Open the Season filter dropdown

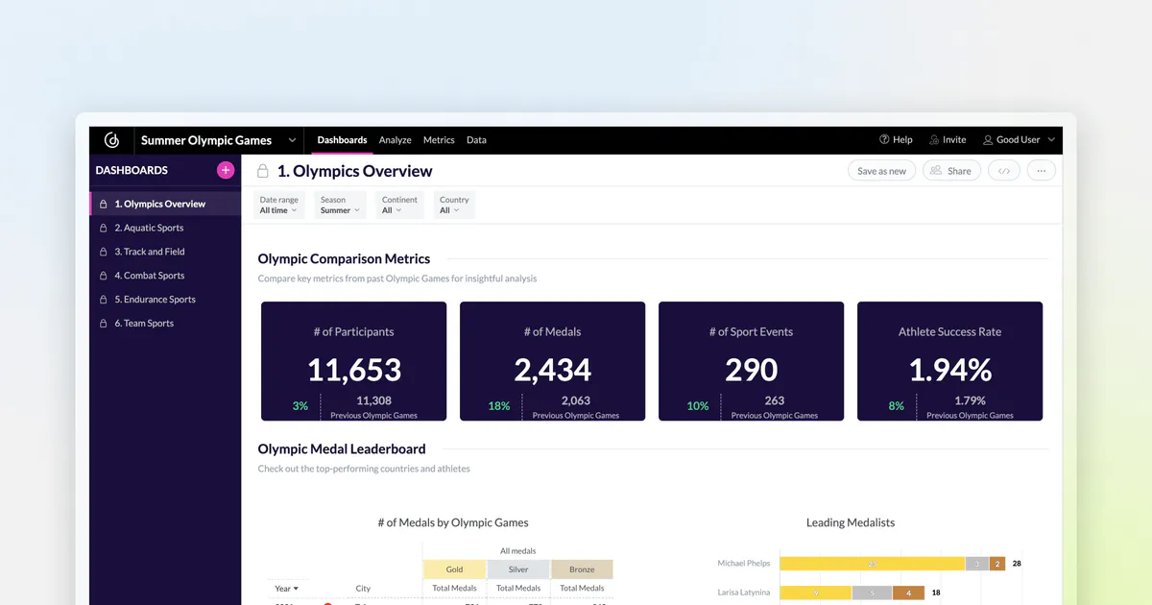[x=340, y=205]
